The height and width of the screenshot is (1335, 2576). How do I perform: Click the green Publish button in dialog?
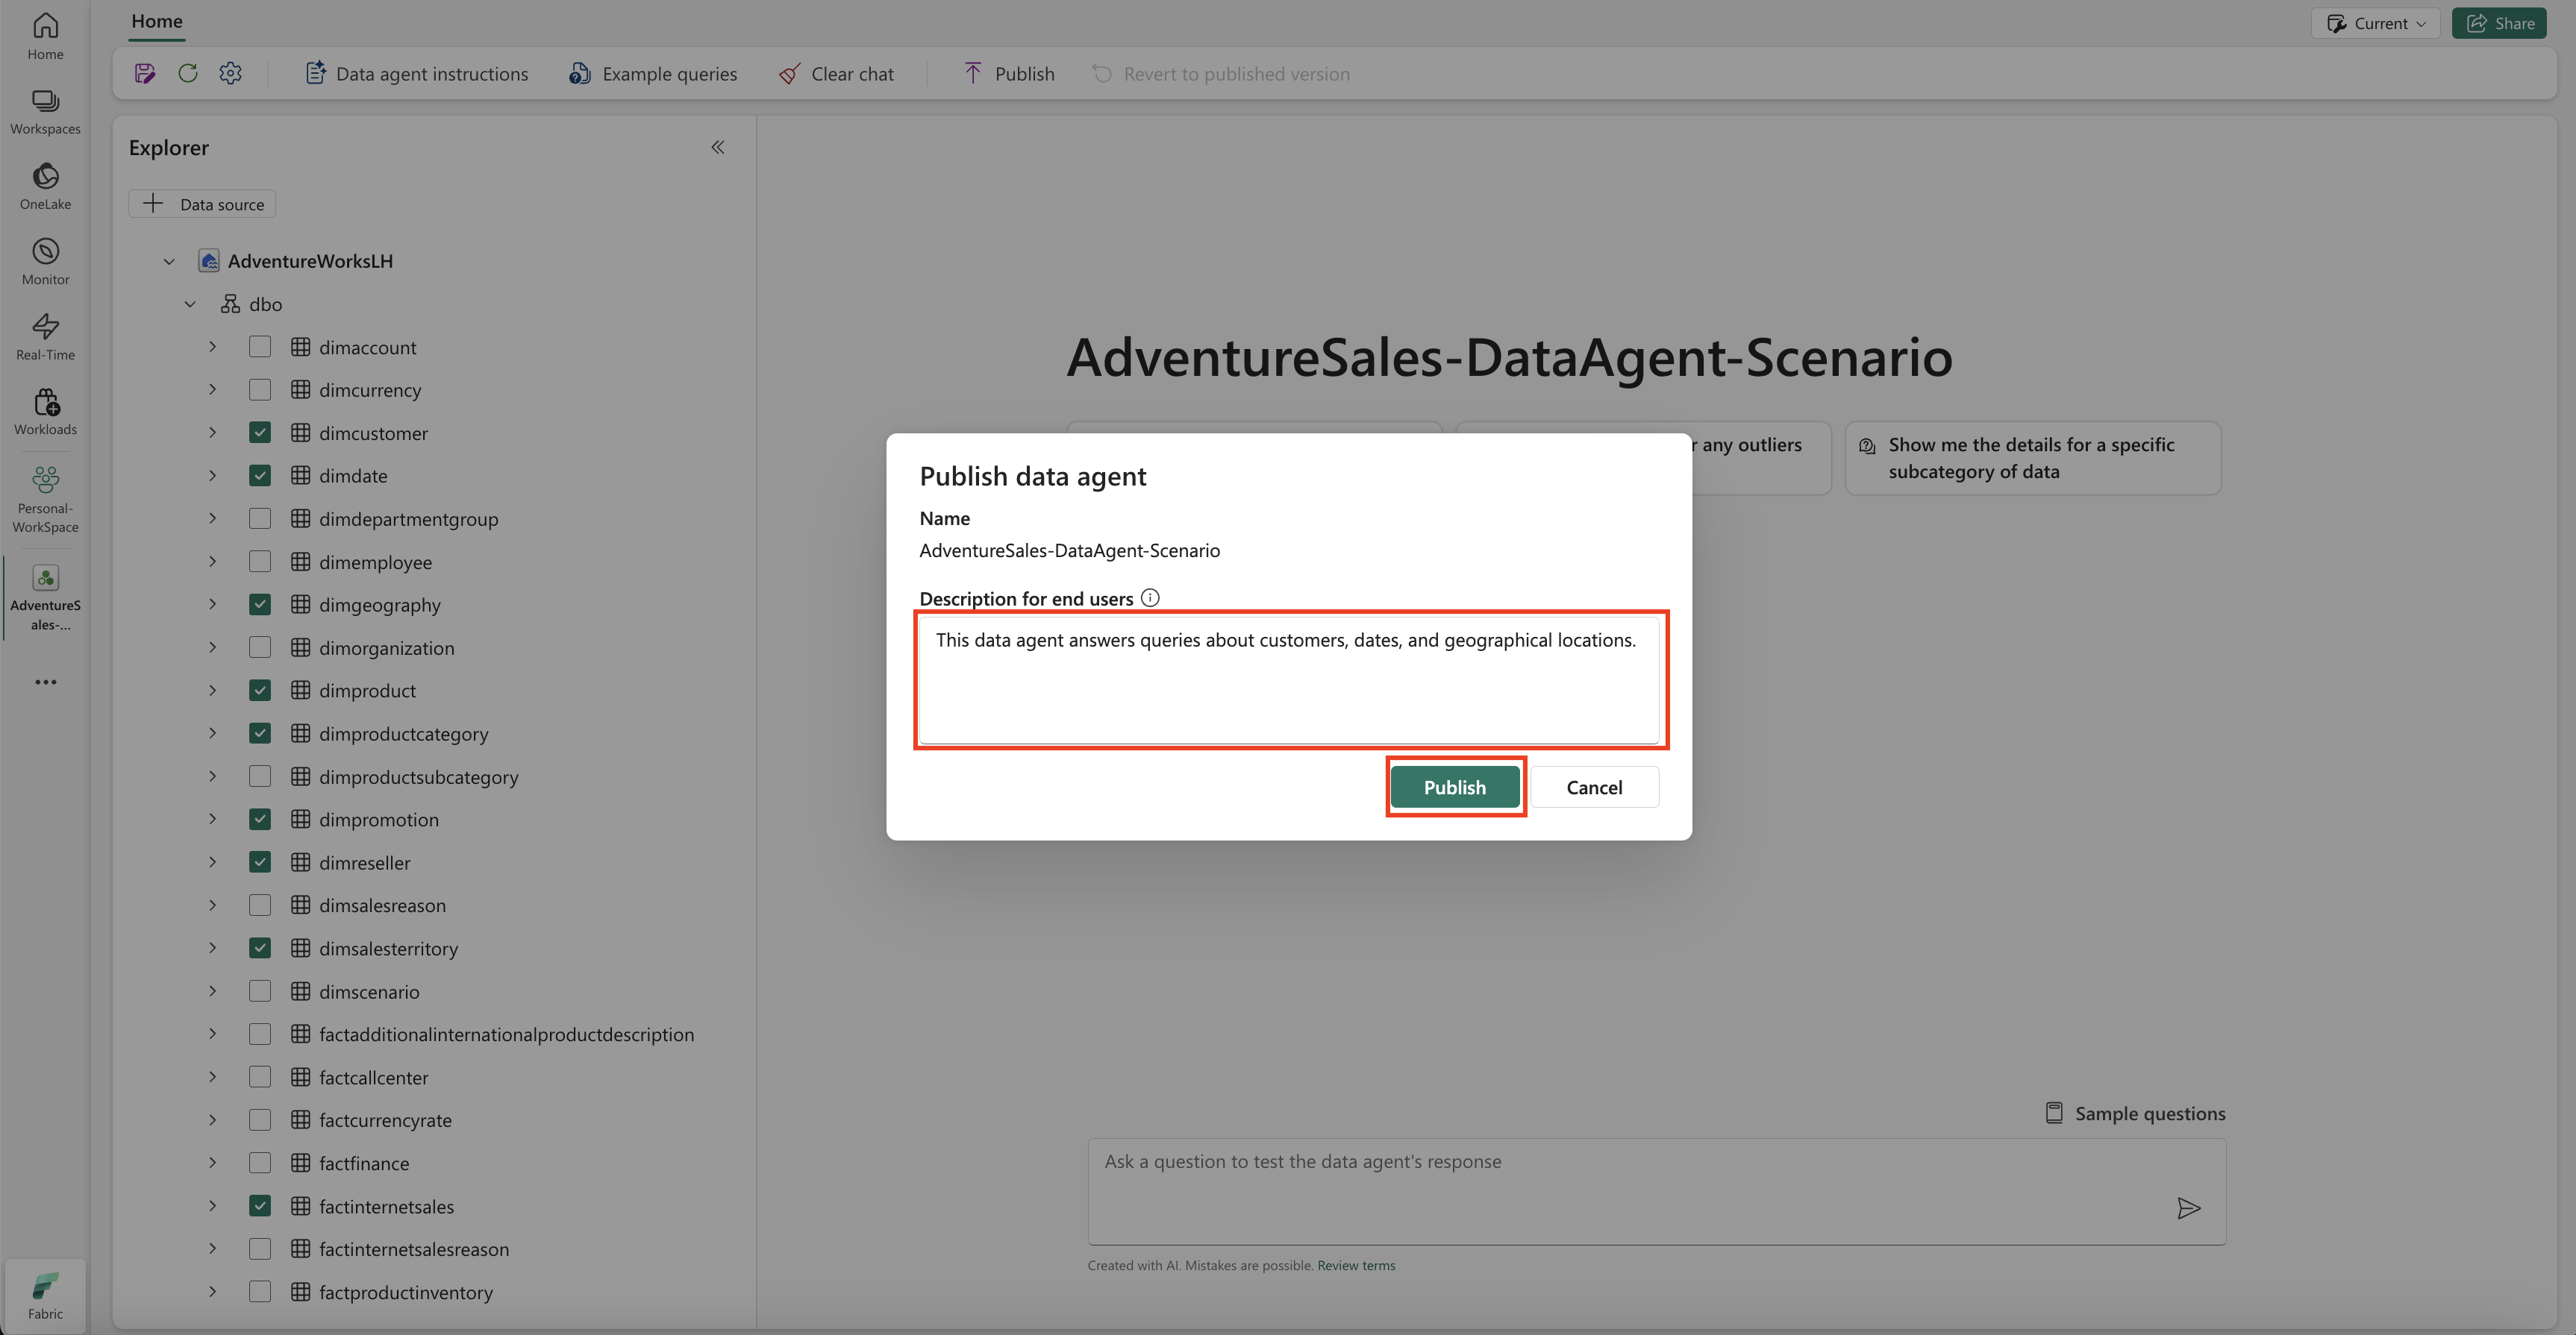(x=1455, y=788)
